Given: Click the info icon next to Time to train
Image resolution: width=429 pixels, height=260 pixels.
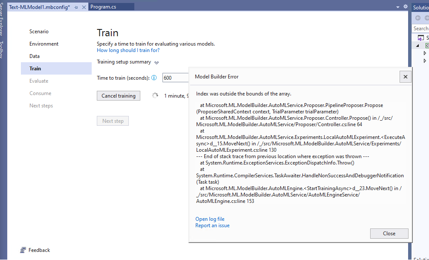Looking at the screenshot, I should (155, 78).
